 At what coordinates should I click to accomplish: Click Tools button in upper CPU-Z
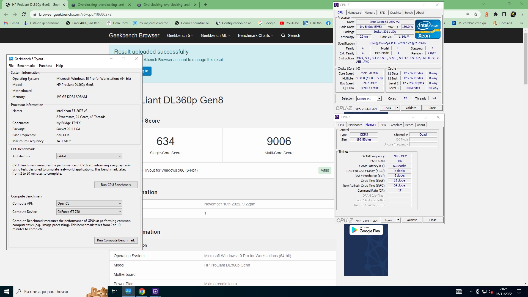[x=387, y=108]
